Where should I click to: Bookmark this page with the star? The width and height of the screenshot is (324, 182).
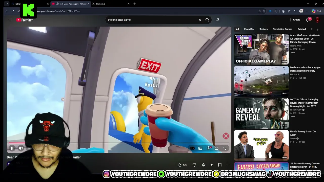tap(264, 11)
